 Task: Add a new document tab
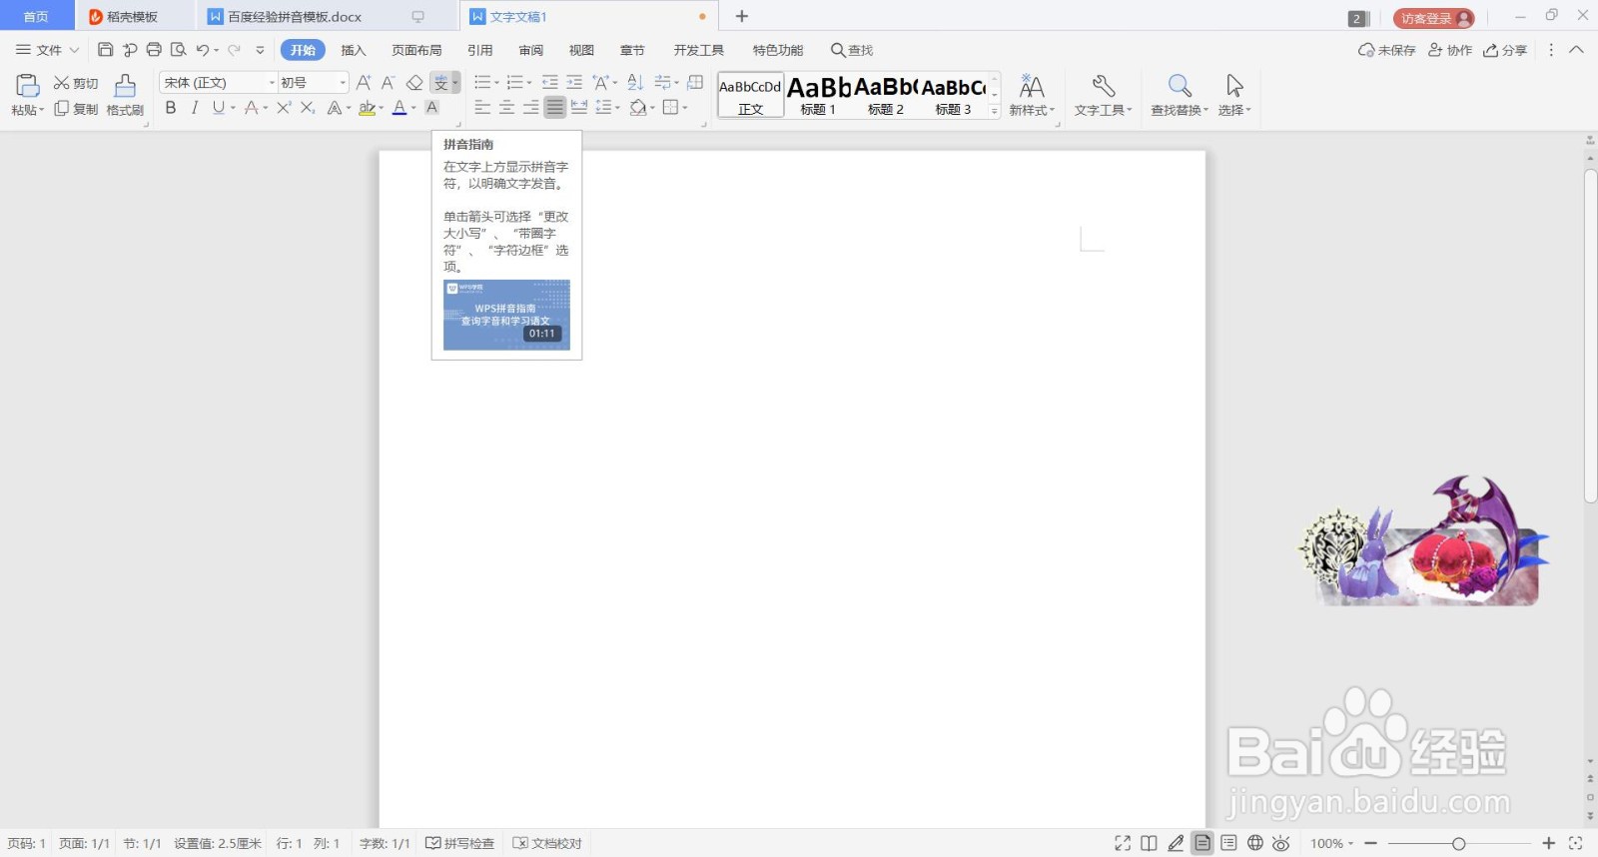pos(742,16)
